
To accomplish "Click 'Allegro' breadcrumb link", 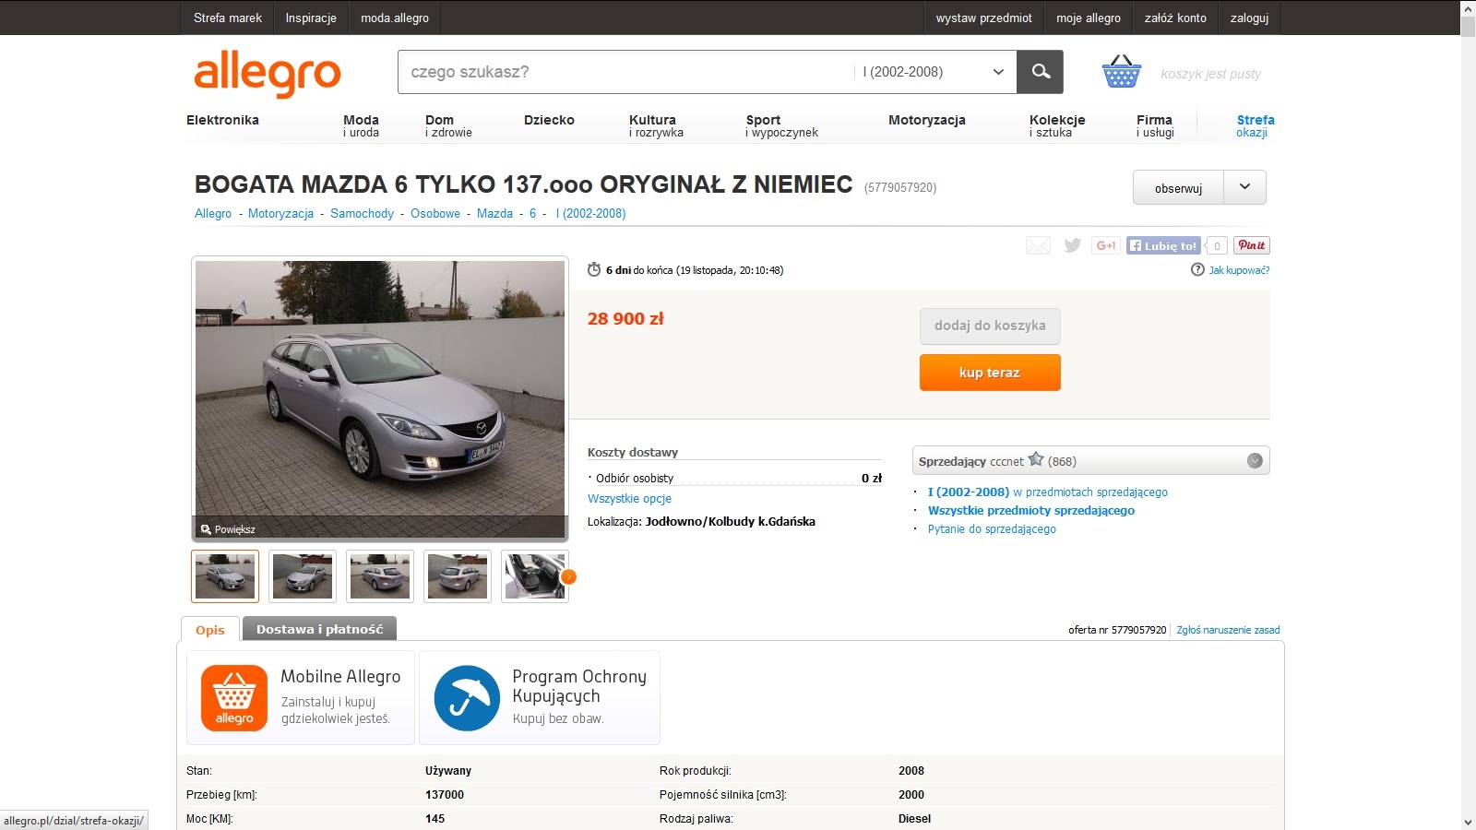I will (213, 213).
